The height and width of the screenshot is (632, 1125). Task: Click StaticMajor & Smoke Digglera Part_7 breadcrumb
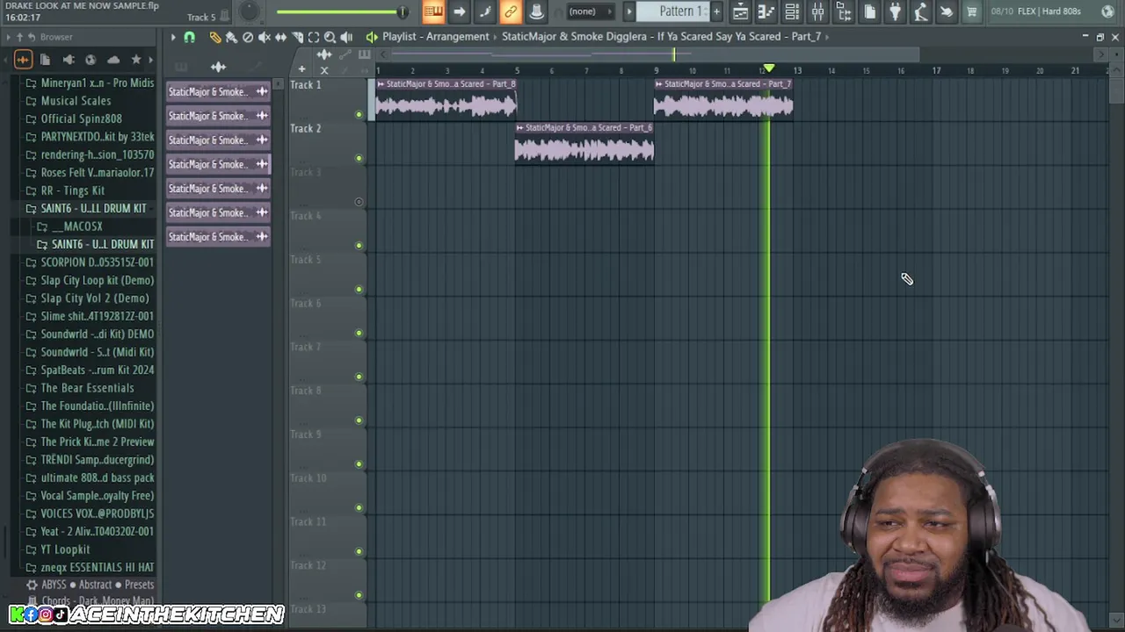tap(661, 37)
